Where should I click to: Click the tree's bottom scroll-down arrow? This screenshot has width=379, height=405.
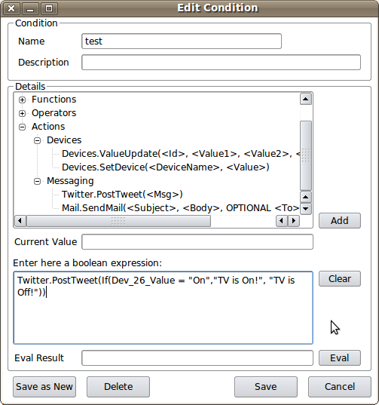306,209
